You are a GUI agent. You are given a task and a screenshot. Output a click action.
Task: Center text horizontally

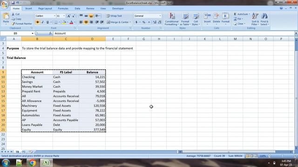tap(86, 22)
